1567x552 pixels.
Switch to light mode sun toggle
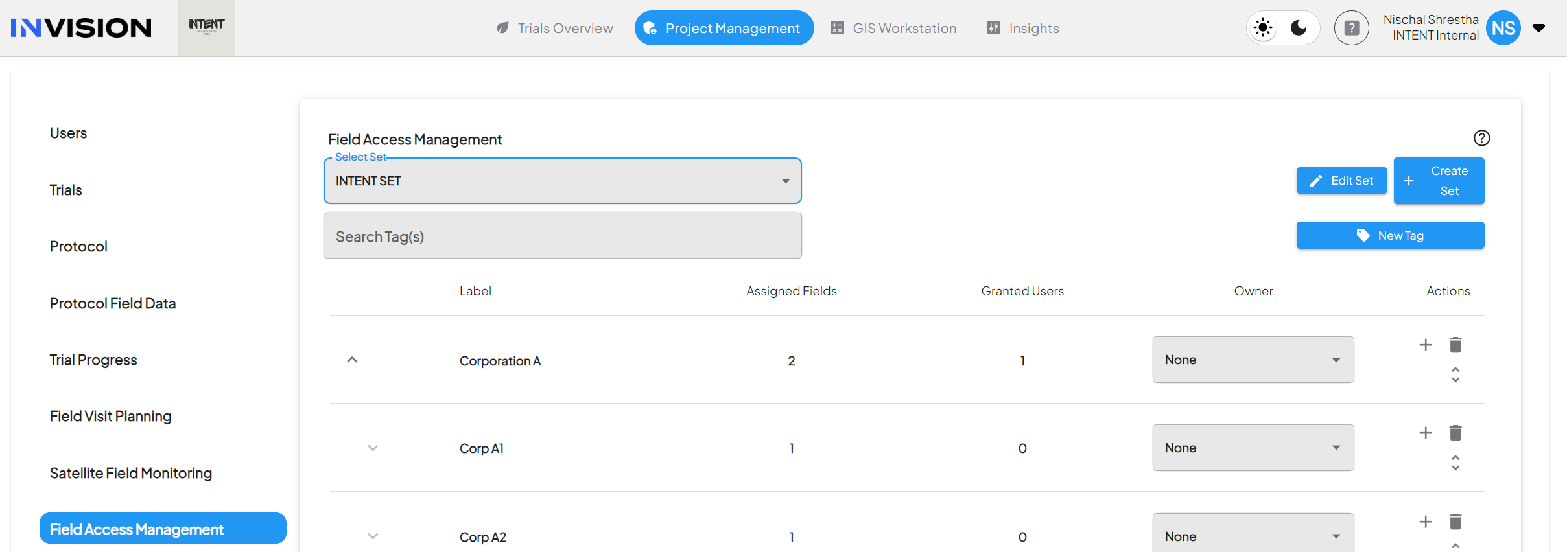1263,28
